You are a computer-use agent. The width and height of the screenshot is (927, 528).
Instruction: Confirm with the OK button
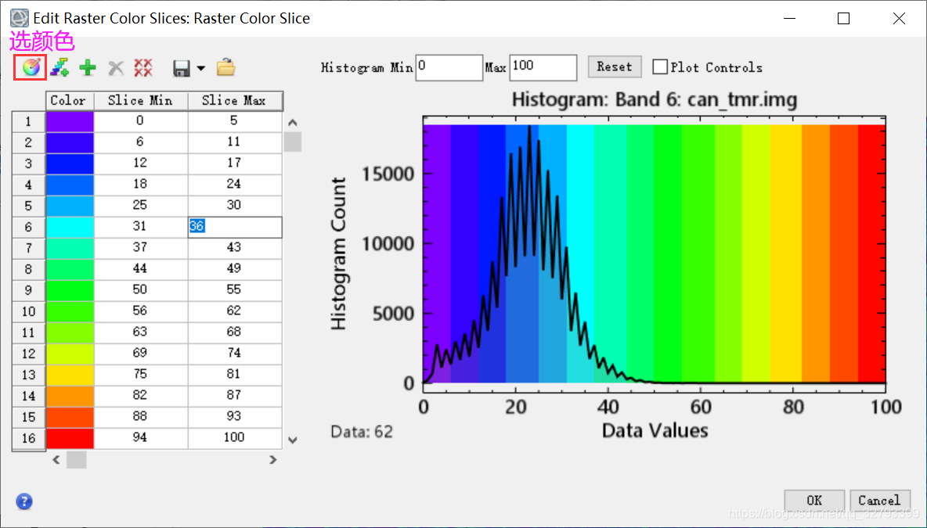pos(814,501)
